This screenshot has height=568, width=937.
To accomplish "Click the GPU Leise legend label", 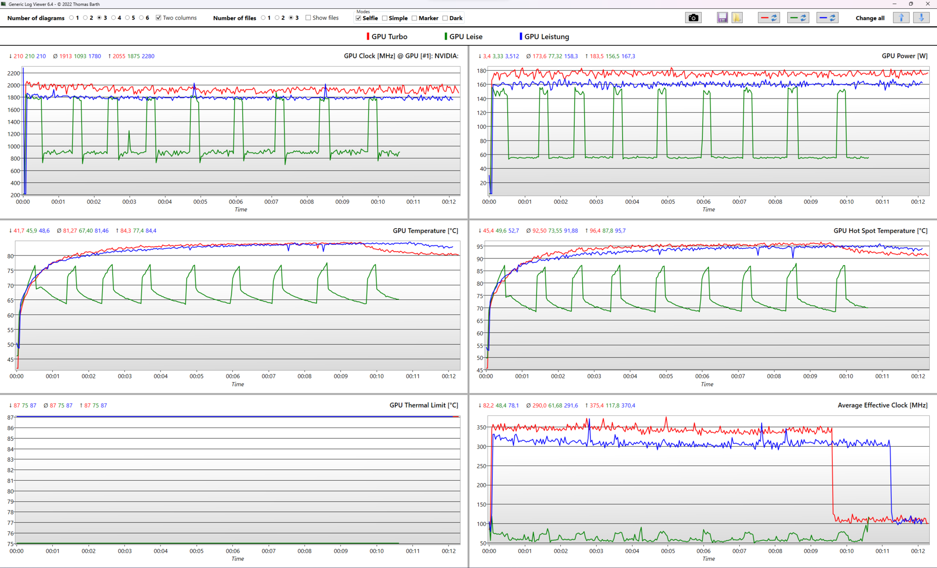I will point(466,37).
